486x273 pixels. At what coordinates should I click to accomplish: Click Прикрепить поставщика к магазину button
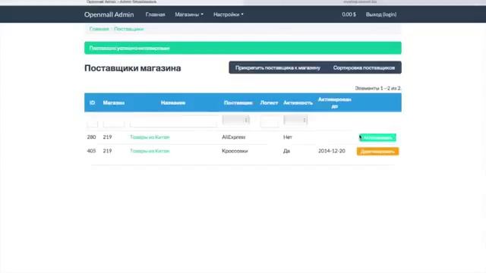[x=278, y=67]
